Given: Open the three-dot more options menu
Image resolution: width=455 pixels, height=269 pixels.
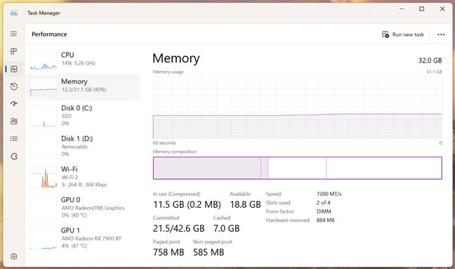Looking at the screenshot, I should [441, 34].
